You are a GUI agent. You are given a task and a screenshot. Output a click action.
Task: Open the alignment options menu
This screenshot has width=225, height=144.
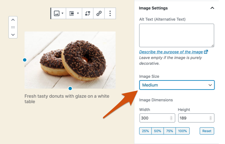[74, 14]
